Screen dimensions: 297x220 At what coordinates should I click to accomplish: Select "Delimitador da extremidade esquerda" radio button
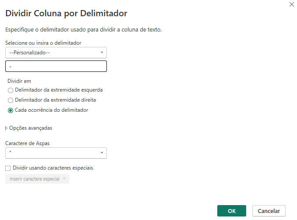pyautogui.click(x=11, y=90)
